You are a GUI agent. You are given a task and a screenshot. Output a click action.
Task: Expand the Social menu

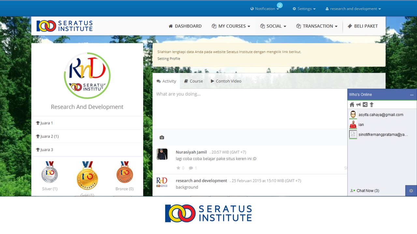point(273,26)
